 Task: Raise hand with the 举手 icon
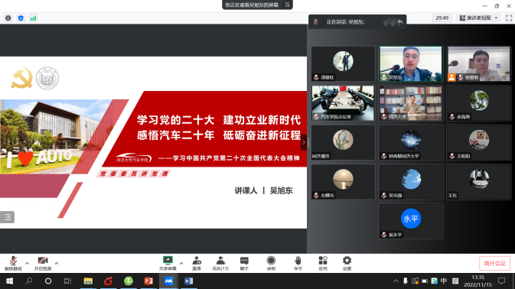click(298, 264)
